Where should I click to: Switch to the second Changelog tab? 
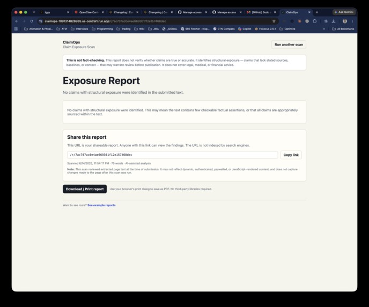tap(158, 12)
